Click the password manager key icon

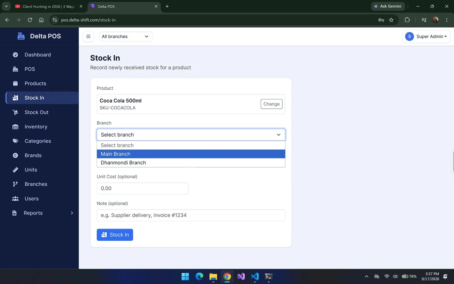pos(381,20)
